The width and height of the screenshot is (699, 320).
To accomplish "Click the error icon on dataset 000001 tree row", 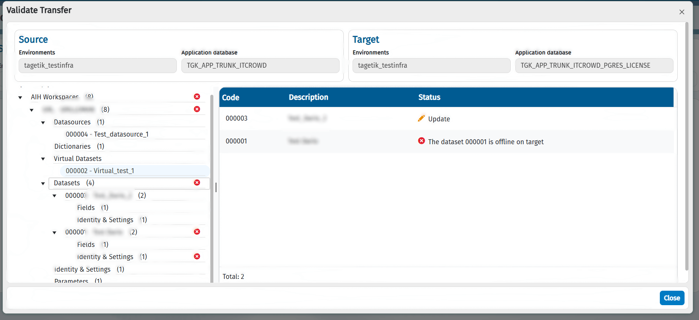I will [197, 232].
